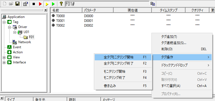215x101 pixels.
Task: Click the green play arrow icon
Action: (x=53, y=4)
